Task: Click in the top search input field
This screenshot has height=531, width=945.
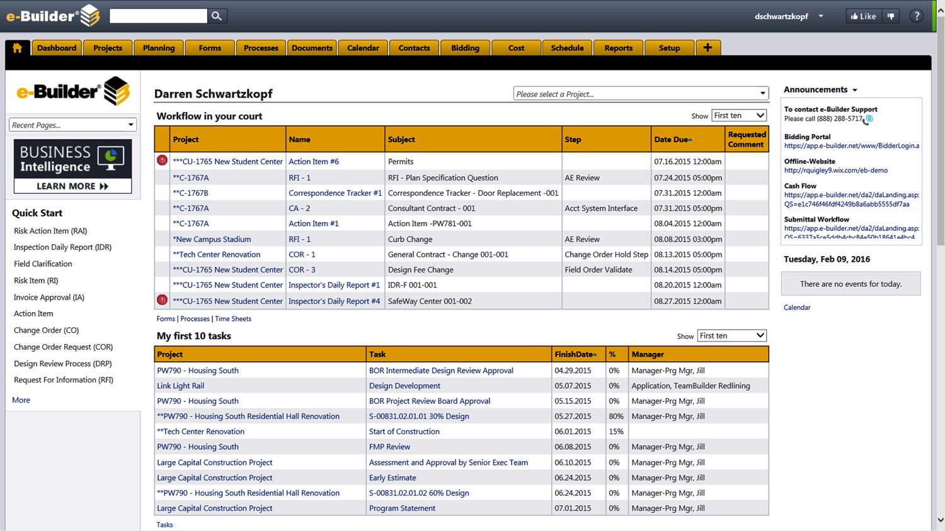Action: [x=158, y=16]
